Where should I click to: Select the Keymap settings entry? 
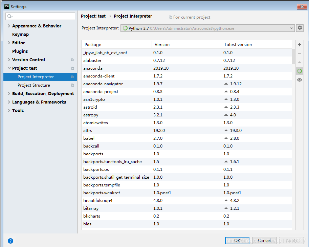(21, 34)
